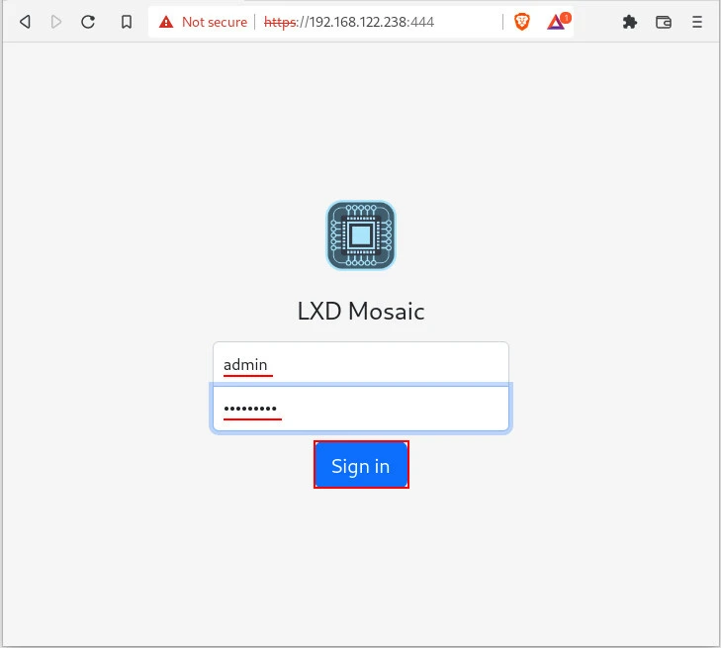Click the "Not secure" site info label
This screenshot has width=721, height=648.
[214, 22]
